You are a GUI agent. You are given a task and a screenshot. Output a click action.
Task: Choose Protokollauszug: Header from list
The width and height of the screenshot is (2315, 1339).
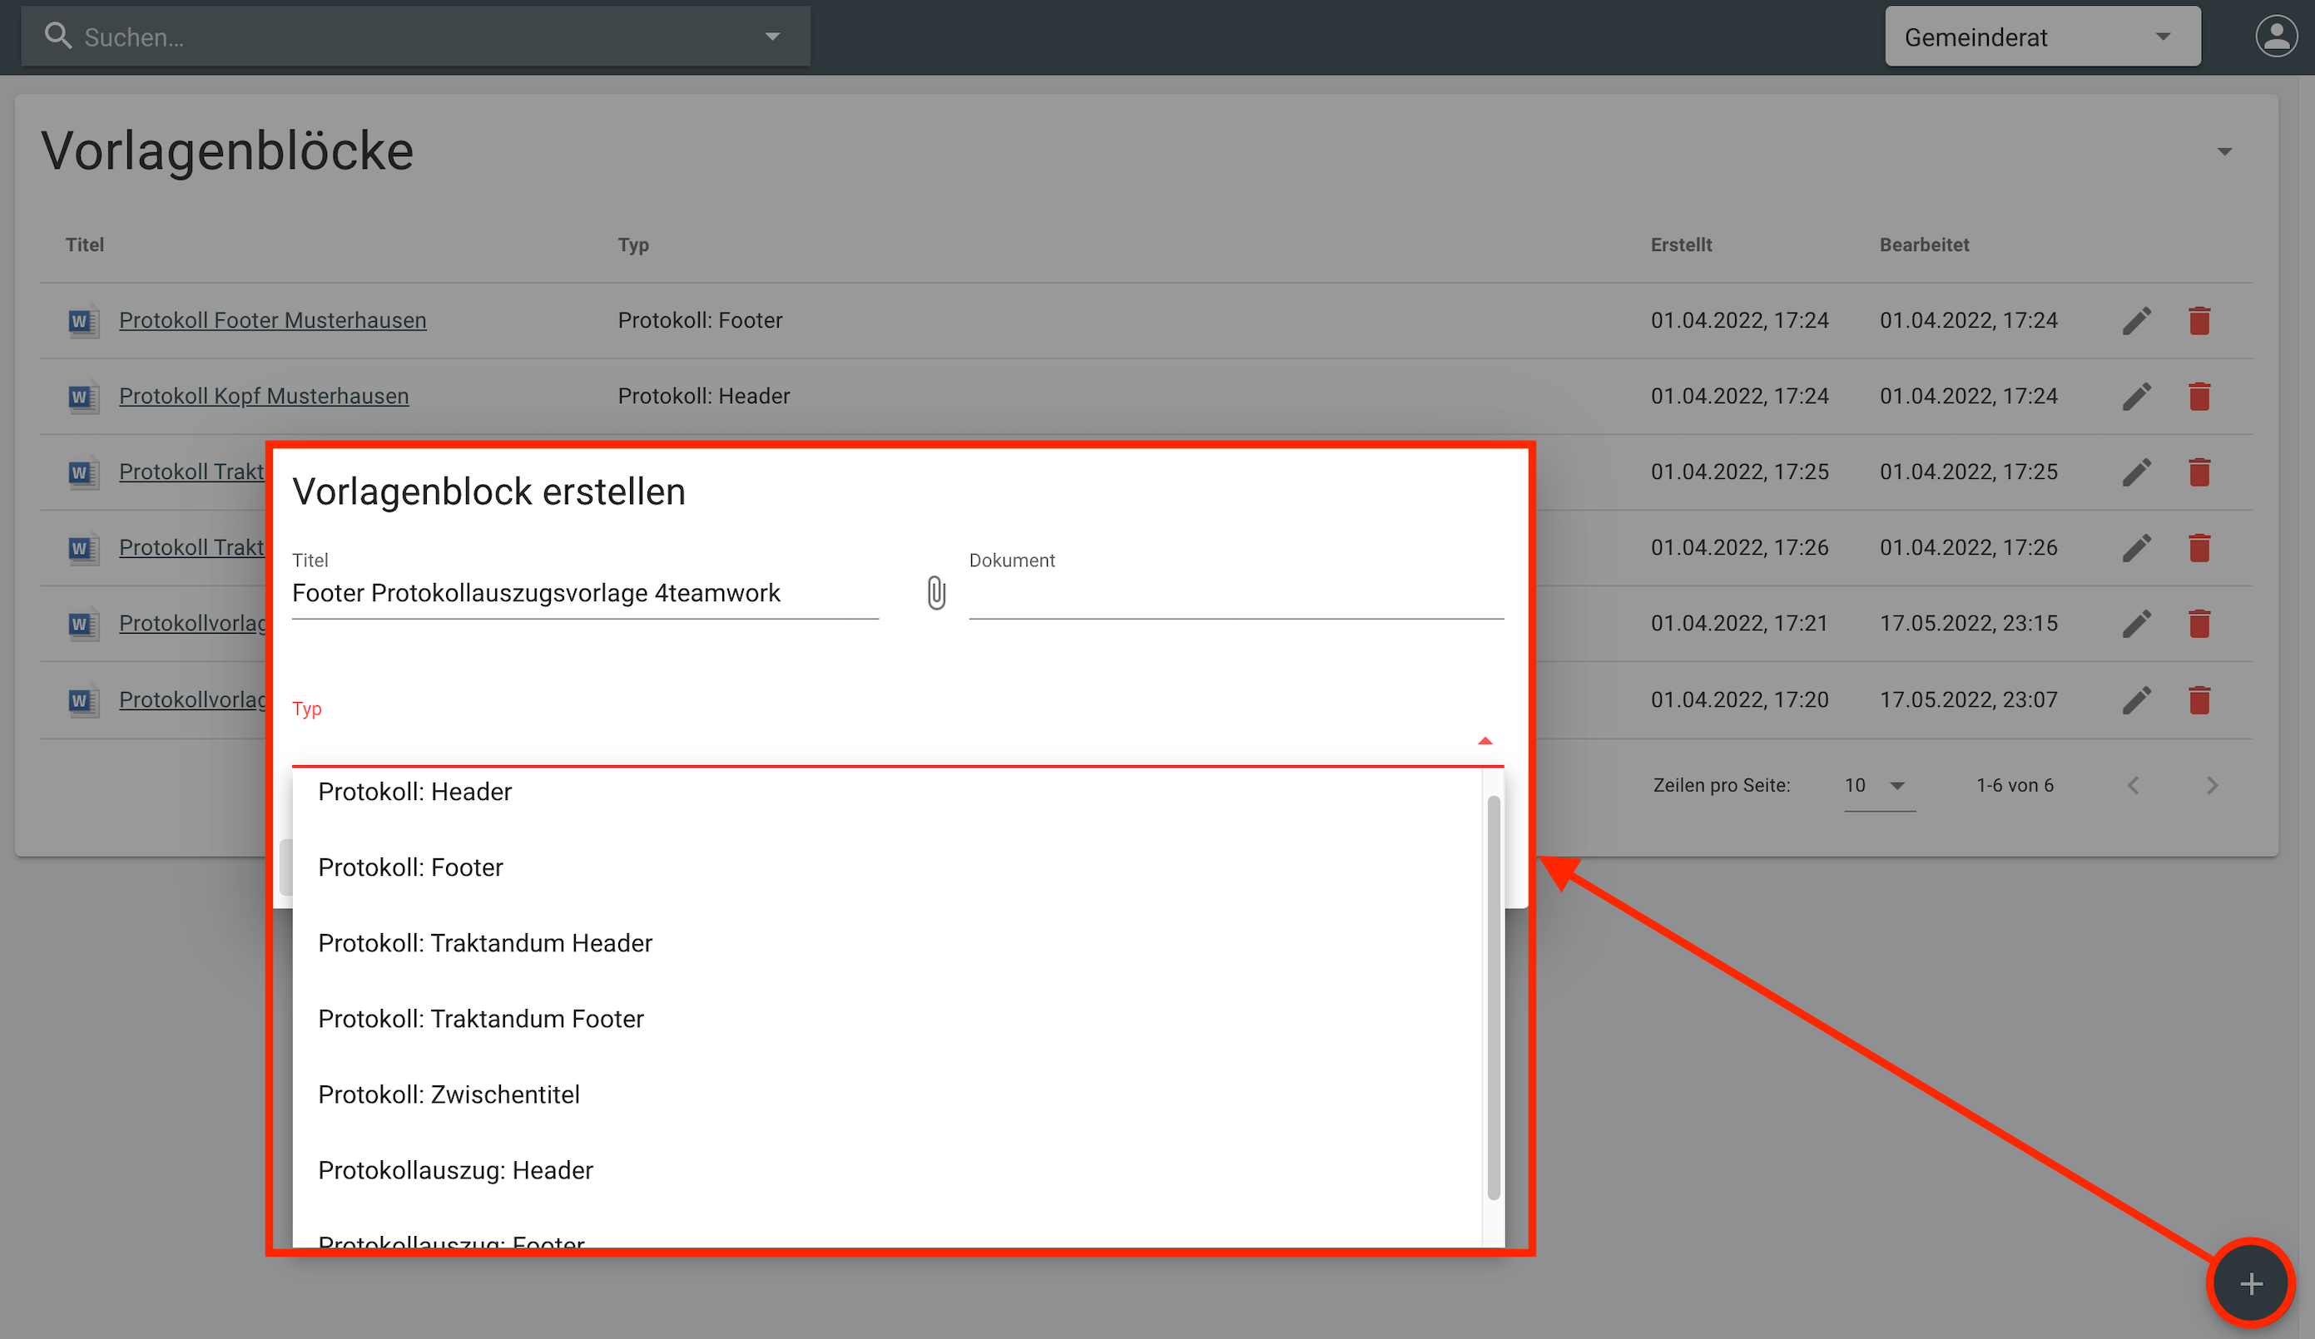pos(454,1170)
